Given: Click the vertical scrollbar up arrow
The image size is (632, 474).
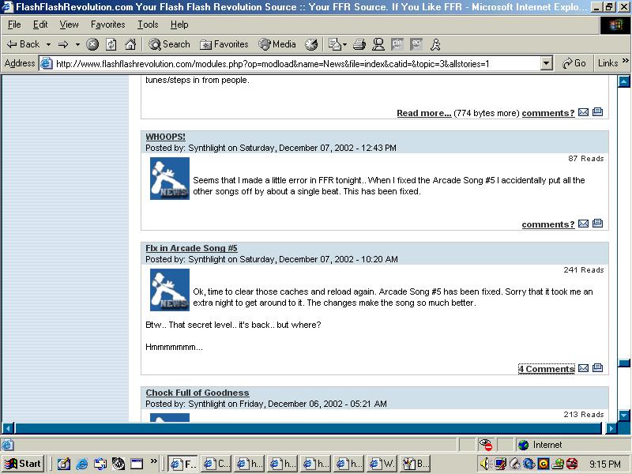Looking at the screenshot, I should [624, 81].
